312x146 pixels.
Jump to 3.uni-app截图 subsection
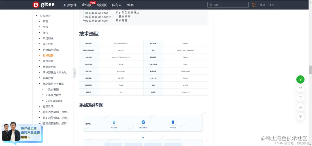(x=54, y=101)
